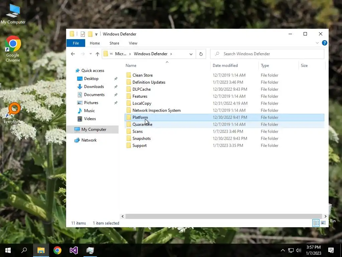Open the File menu
The image size is (342, 257).
[76, 43]
